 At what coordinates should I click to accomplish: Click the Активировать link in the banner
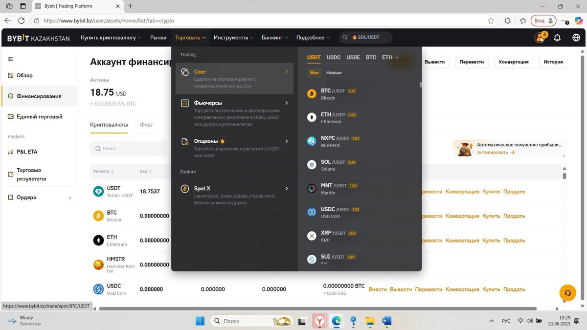click(x=496, y=153)
